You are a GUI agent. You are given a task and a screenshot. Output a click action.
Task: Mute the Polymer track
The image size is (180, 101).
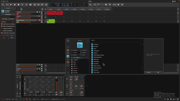click(42, 12)
